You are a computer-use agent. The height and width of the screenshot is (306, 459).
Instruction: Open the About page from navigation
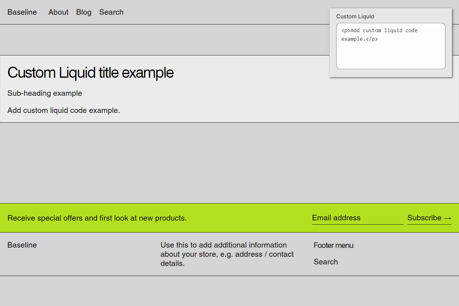click(58, 12)
